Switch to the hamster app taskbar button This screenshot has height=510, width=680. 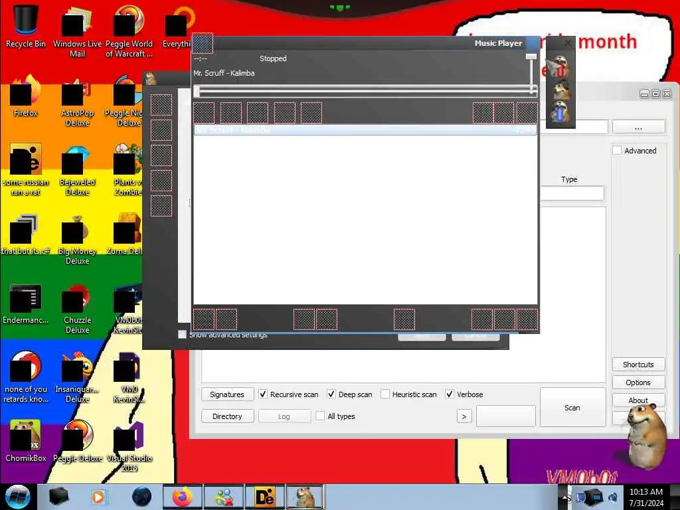point(305,497)
